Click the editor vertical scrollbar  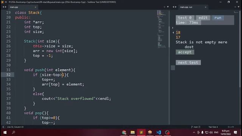[x=169, y=37]
